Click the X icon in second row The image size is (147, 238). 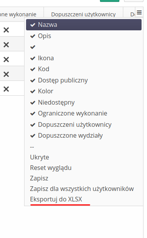tap(6, 45)
